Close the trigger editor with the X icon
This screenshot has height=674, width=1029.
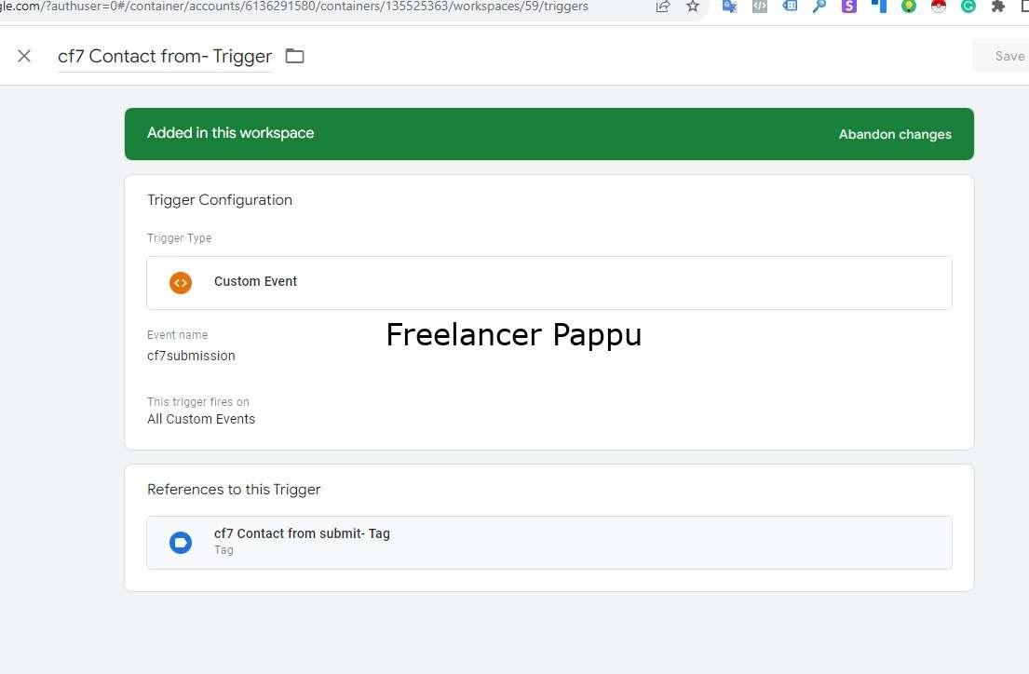coord(24,56)
